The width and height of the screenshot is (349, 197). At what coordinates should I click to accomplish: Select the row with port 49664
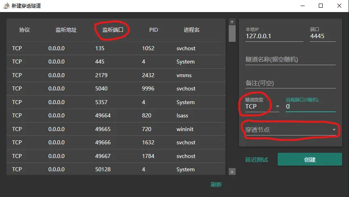click(x=116, y=115)
